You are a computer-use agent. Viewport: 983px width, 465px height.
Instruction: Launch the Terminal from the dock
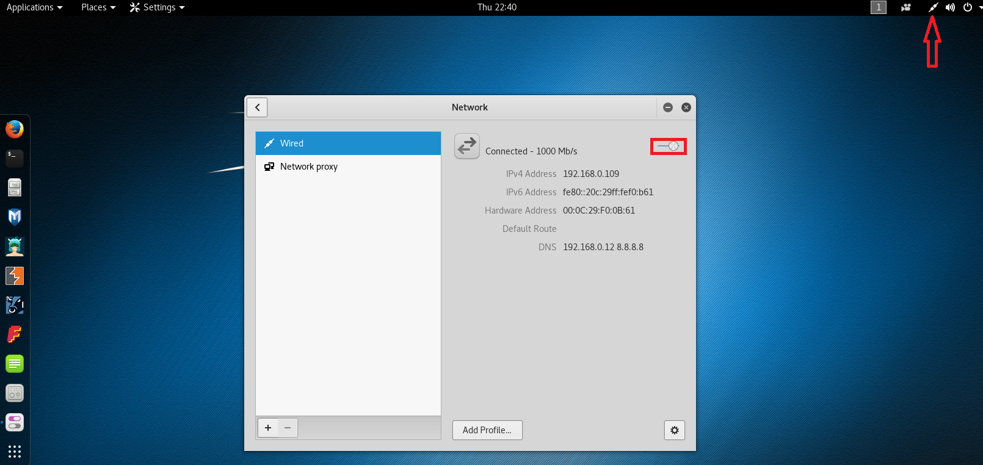pyautogui.click(x=15, y=159)
